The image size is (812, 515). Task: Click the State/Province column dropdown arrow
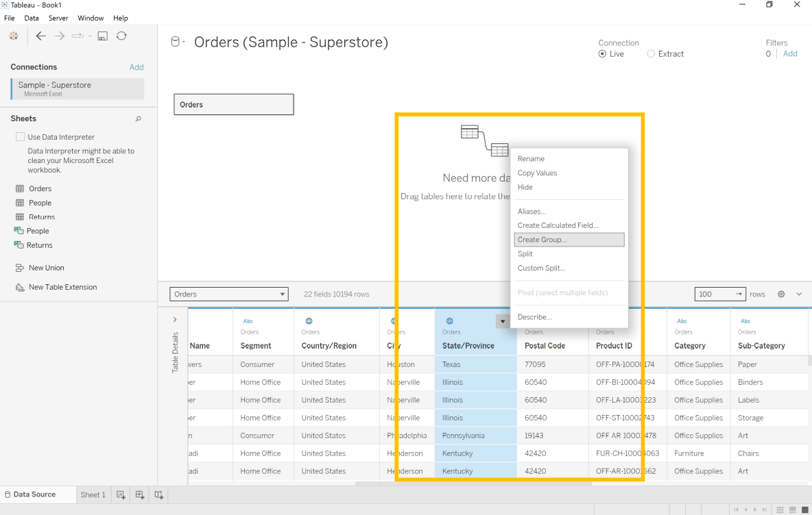tap(503, 321)
